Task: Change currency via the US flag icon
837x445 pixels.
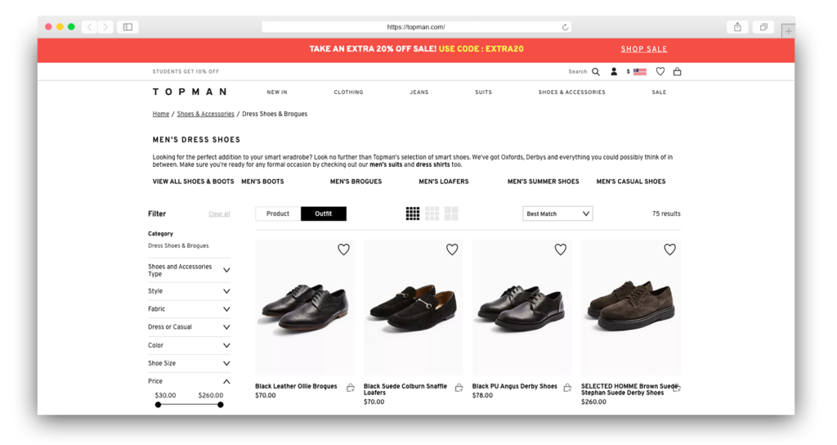Action: (639, 72)
